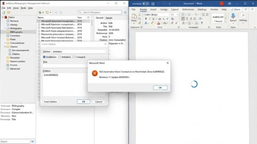Apply superscript formatting in Word
This screenshot has width=257, height=144.
[x=167, y=19]
